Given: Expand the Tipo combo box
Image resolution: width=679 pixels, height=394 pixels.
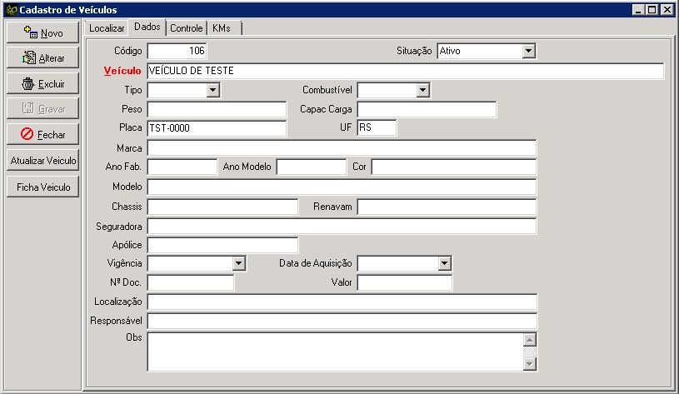Looking at the screenshot, I should coord(212,90).
